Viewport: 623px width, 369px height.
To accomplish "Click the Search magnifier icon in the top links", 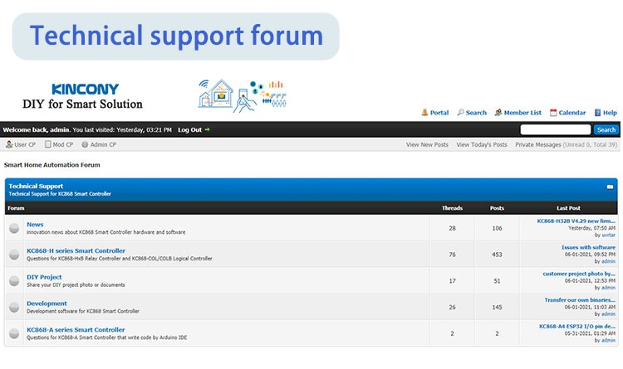I will 460,112.
